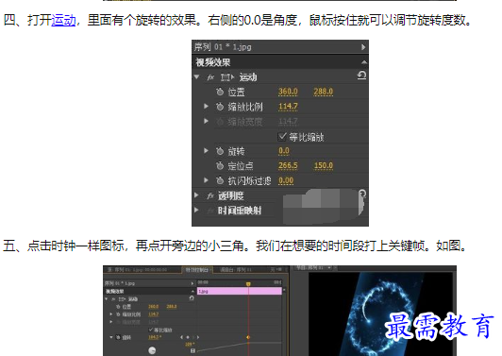Open dropdown beside 节目: 序列 01 tab
This screenshot has width=502, height=356.
329,267
